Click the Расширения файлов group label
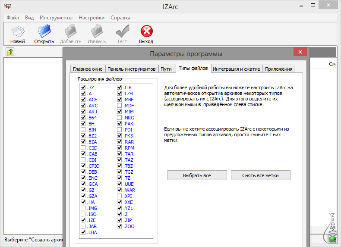341x247 pixels. tap(100, 79)
